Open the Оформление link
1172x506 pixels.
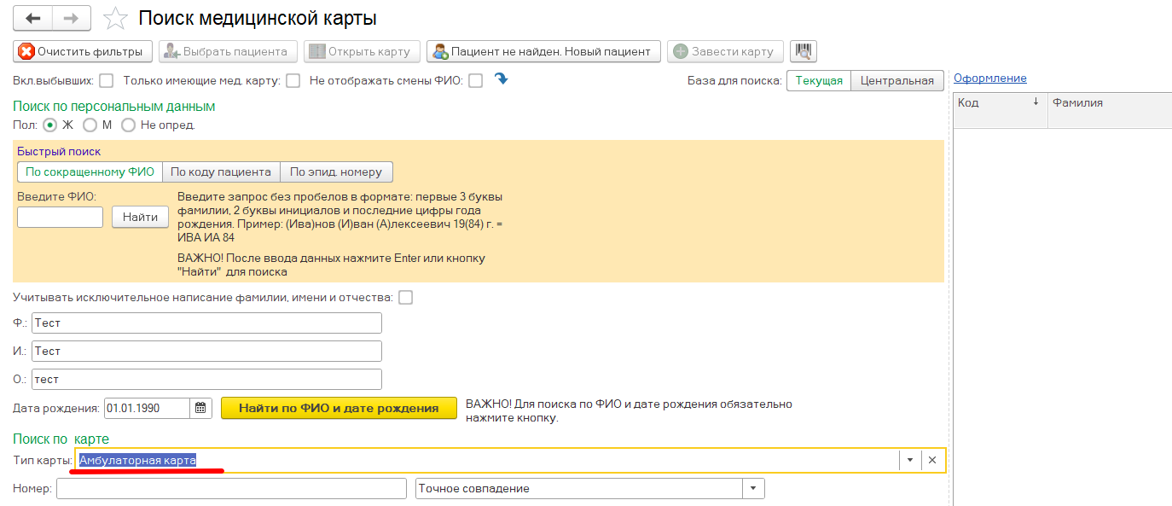pyautogui.click(x=989, y=79)
